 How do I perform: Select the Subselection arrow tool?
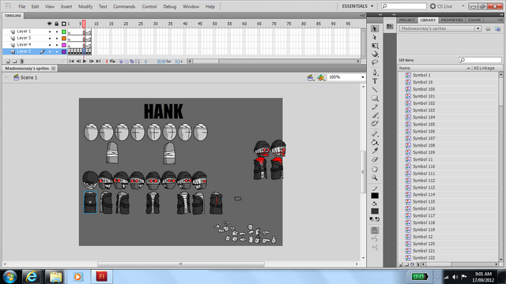(x=375, y=37)
